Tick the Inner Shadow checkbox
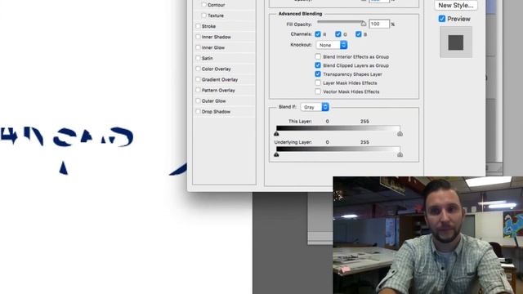Screen dimensions: 523x294 pyautogui.click(x=198, y=37)
